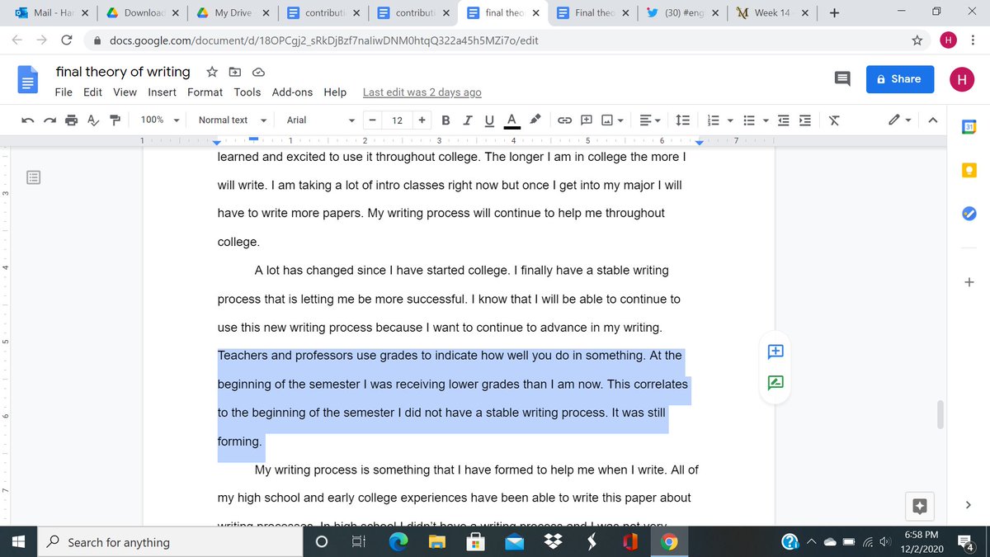This screenshot has height=557, width=990.
Task: Open the editing mode pencil dropdown
Action: [x=899, y=120]
